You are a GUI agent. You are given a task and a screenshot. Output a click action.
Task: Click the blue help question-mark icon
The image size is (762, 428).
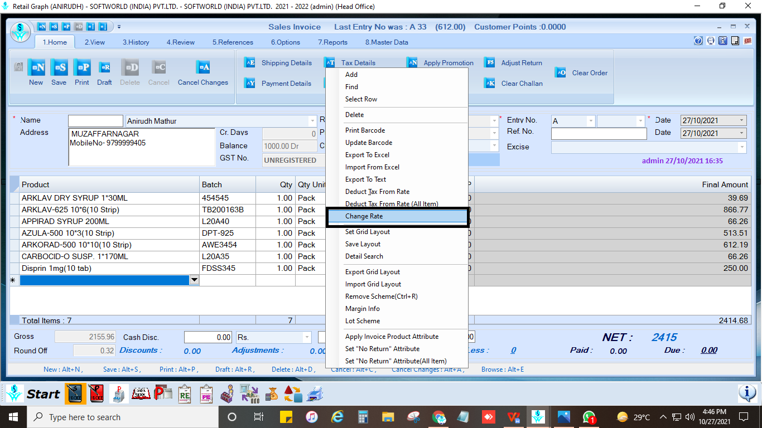[698, 41]
